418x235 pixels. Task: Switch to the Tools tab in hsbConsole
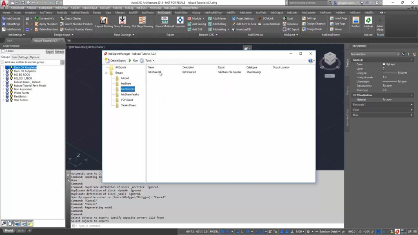click(14, 57)
